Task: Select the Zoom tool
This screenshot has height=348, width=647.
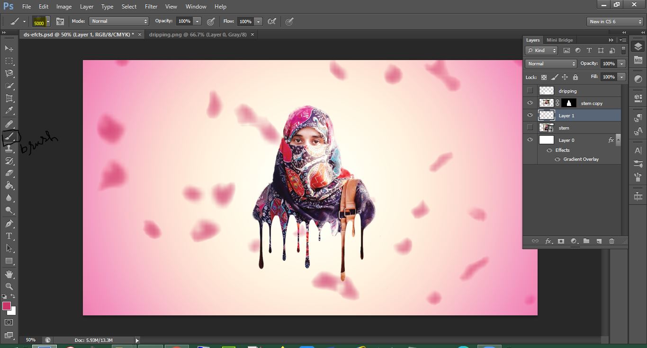Action: pyautogui.click(x=9, y=286)
